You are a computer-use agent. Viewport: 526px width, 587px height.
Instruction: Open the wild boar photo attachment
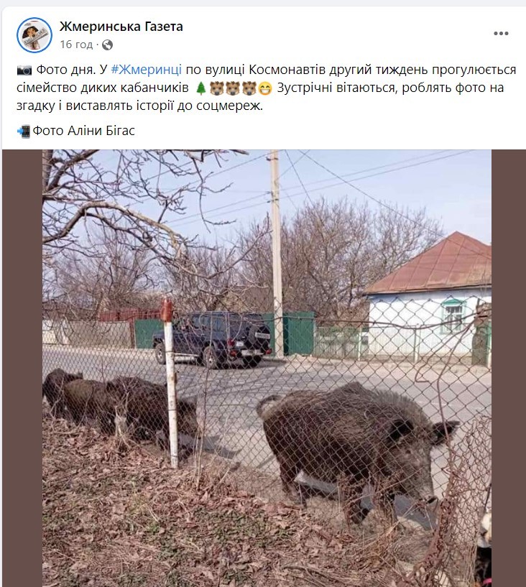pos(267,368)
